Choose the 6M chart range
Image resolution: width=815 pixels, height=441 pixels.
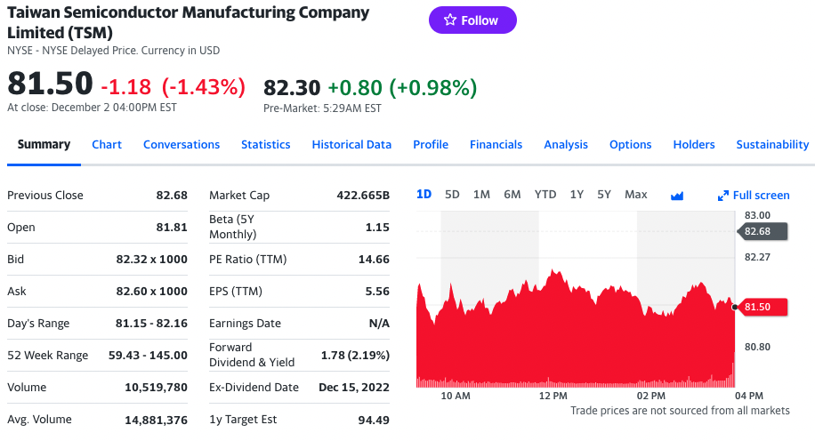pos(512,195)
